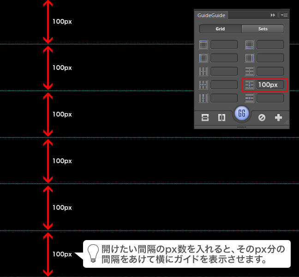Switch to the Sets tab
Image resolution: width=299 pixels, height=277 pixels.
click(263, 29)
